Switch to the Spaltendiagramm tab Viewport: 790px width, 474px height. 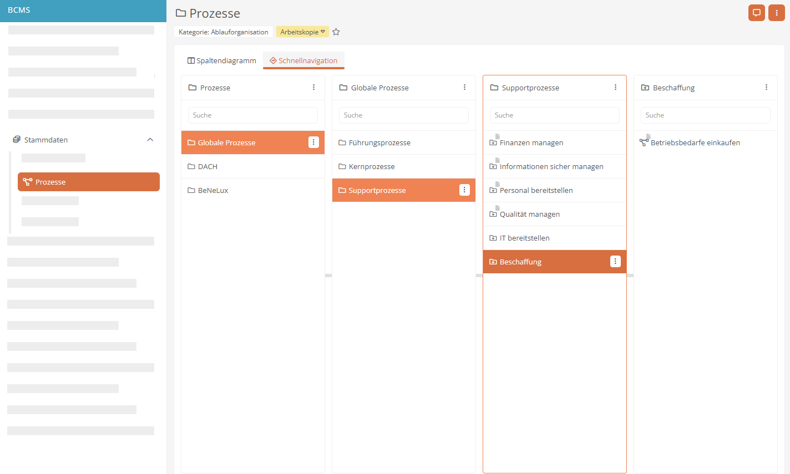222,60
